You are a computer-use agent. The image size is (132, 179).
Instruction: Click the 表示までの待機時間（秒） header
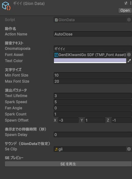(x=26, y=129)
